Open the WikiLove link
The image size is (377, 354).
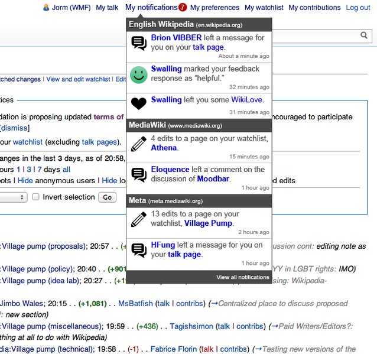tap(246, 100)
